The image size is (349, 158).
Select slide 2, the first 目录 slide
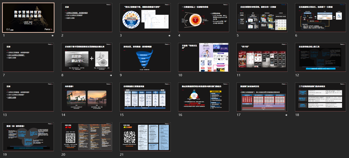click(87, 17)
